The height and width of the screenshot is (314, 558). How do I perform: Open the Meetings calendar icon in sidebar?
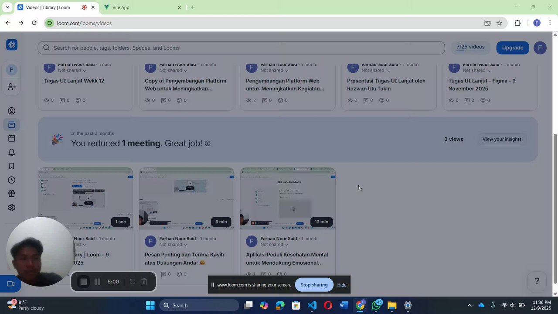12,139
